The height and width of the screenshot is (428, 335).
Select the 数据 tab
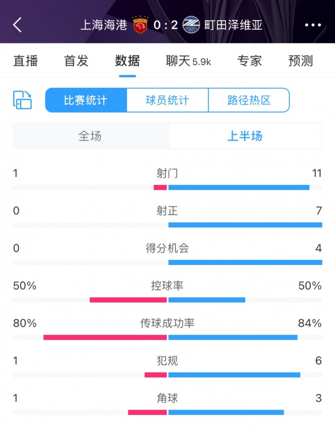pos(127,61)
